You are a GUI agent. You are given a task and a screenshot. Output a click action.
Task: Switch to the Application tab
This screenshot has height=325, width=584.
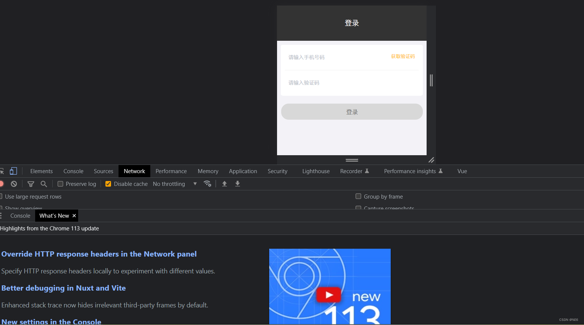[x=243, y=171]
